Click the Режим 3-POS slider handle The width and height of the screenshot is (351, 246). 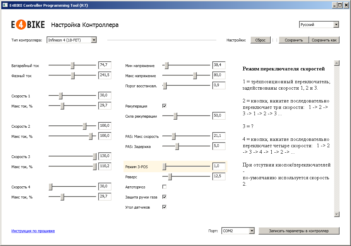[x=164, y=166]
